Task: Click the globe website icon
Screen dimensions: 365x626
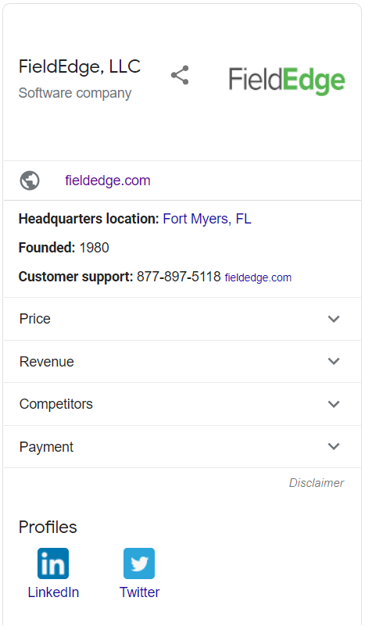Action: pyautogui.click(x=30, y=181)
